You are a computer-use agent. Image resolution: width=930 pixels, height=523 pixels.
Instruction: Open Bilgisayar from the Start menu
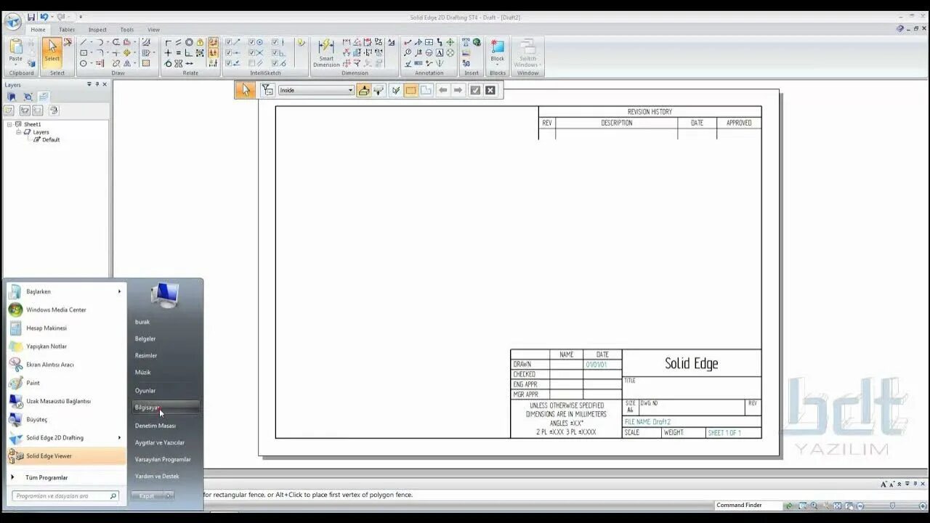point(166,408)
